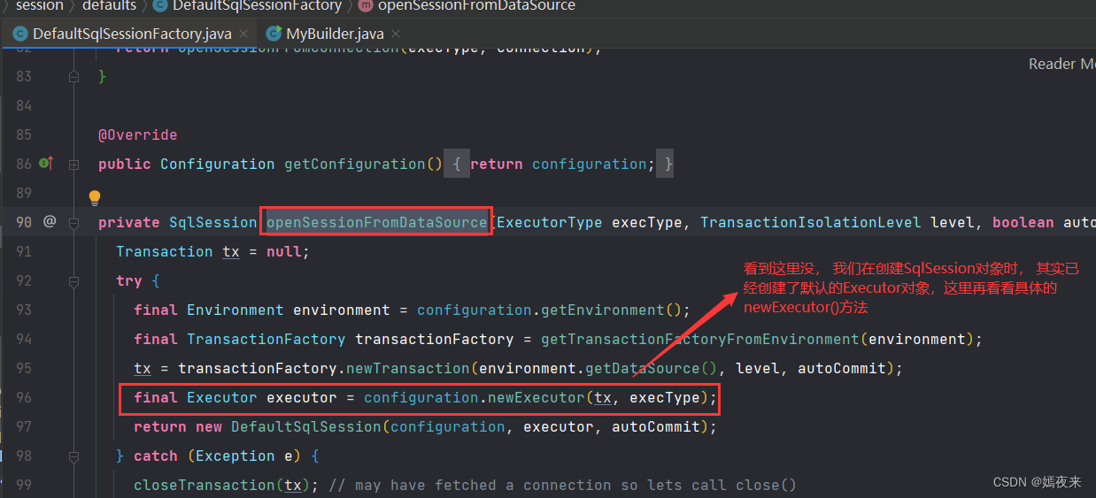Click the implements-method gutter icon on line 86
This screenshot has width=1096, height=498.
click(x=46, y=164)
